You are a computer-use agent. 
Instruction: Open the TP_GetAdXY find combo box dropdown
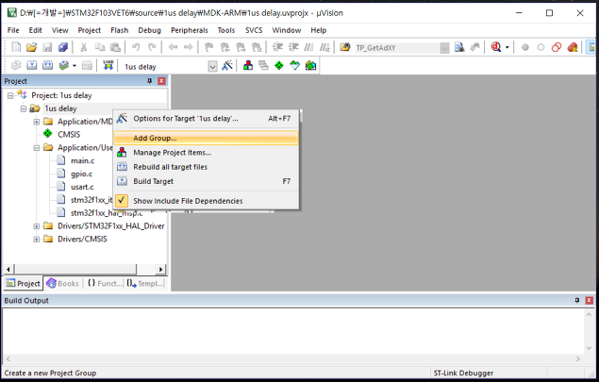(444, 48)
